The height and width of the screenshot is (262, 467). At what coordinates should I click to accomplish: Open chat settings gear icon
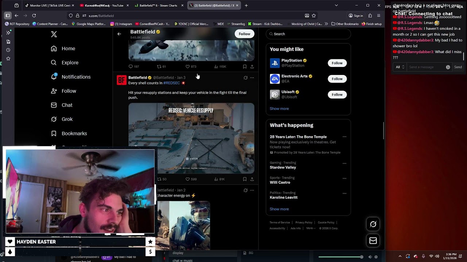448,67
